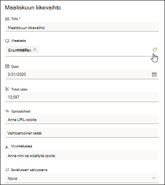Click the Anna URL-osoite field
This screenshot has height=185, width=165.
coord(82,119)
